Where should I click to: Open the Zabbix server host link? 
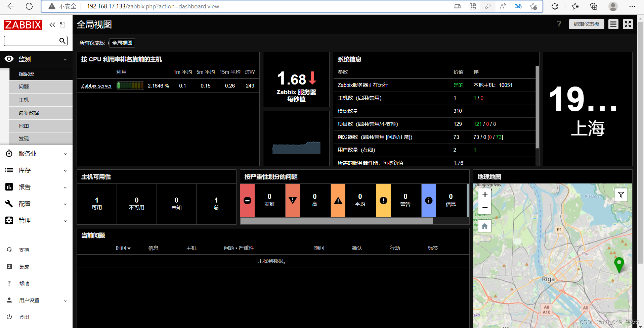point(96,86)
